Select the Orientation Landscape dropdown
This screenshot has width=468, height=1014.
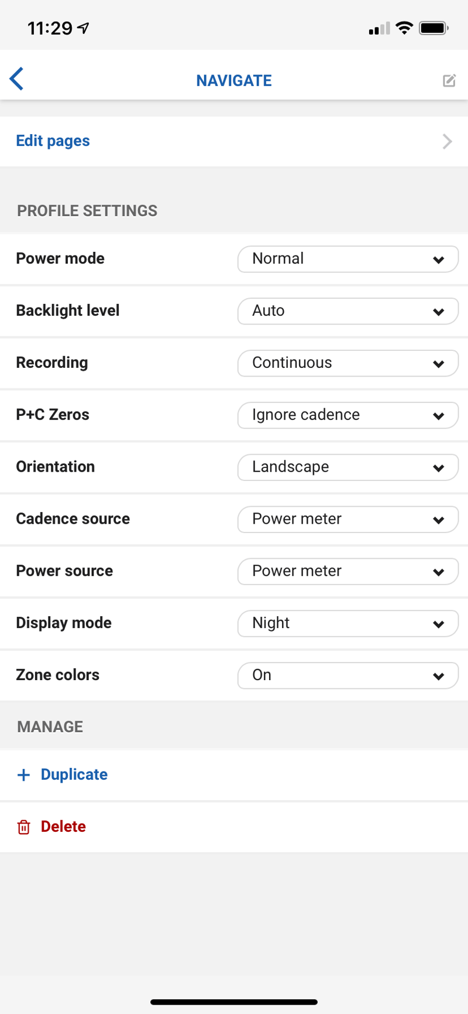coord(347,467)
